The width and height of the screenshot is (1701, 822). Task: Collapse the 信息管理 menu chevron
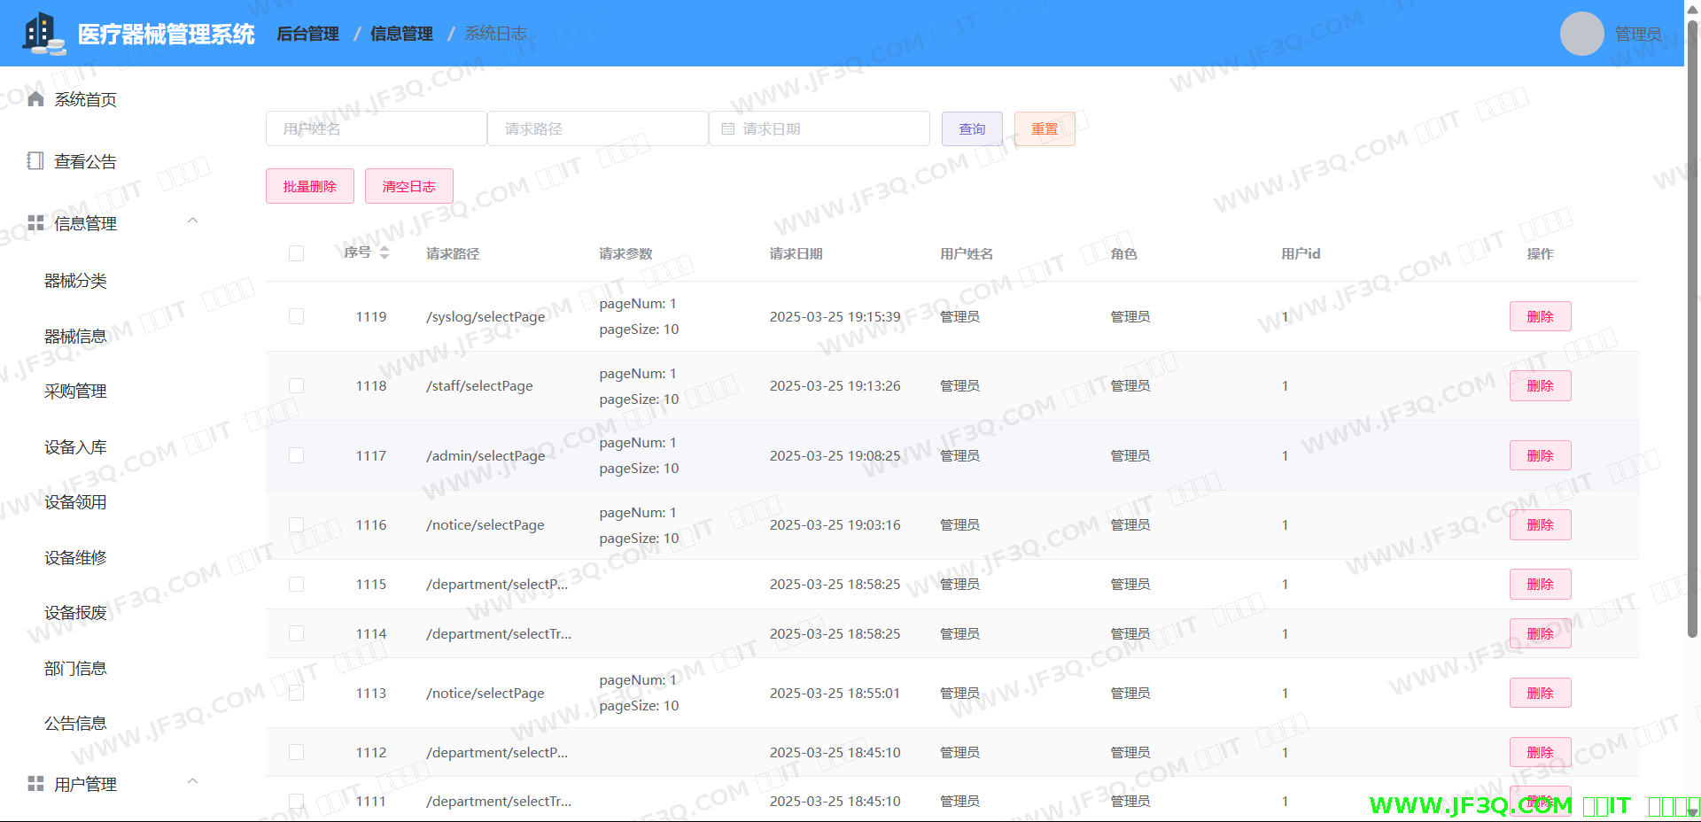[x=192, y=221]
